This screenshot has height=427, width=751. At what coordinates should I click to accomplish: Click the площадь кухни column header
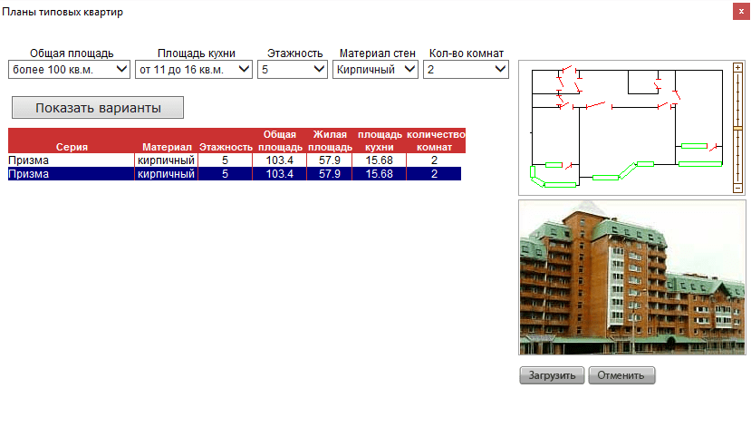coord(380,141)
